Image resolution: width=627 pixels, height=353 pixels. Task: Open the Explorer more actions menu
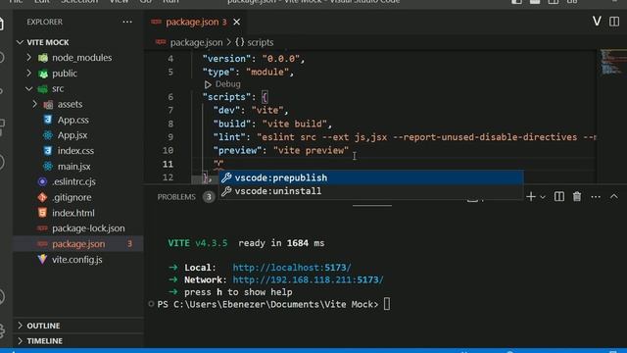point(127,22)
